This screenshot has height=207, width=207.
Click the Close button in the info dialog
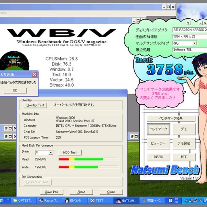click(111, 192)
